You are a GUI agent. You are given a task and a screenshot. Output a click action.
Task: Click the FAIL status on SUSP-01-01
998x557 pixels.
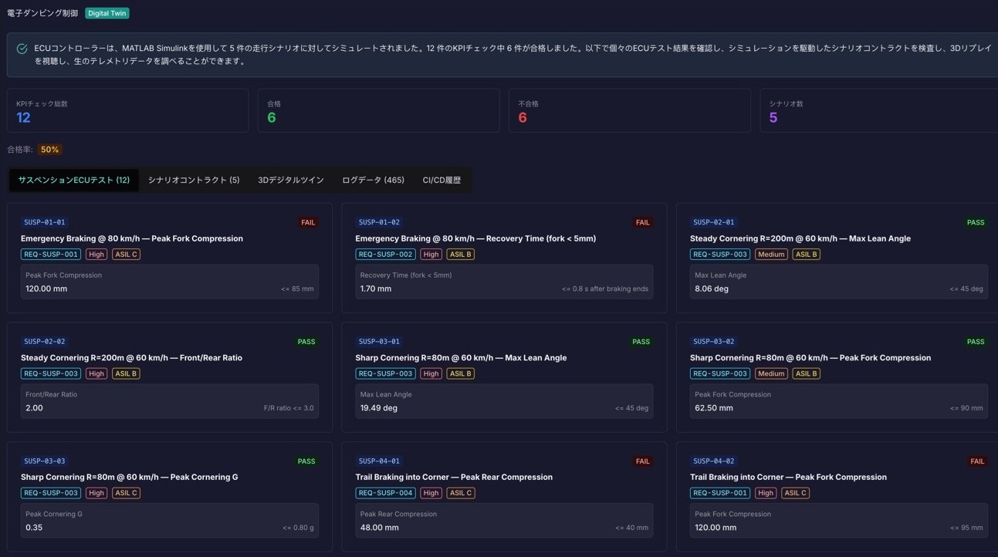pyautogui.click(x=308, y=222)
